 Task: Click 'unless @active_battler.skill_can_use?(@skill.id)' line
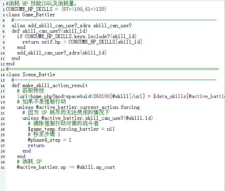point(88,118)
